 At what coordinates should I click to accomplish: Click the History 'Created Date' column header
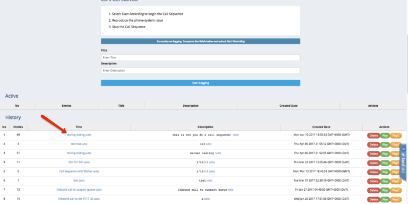[321, 127]
